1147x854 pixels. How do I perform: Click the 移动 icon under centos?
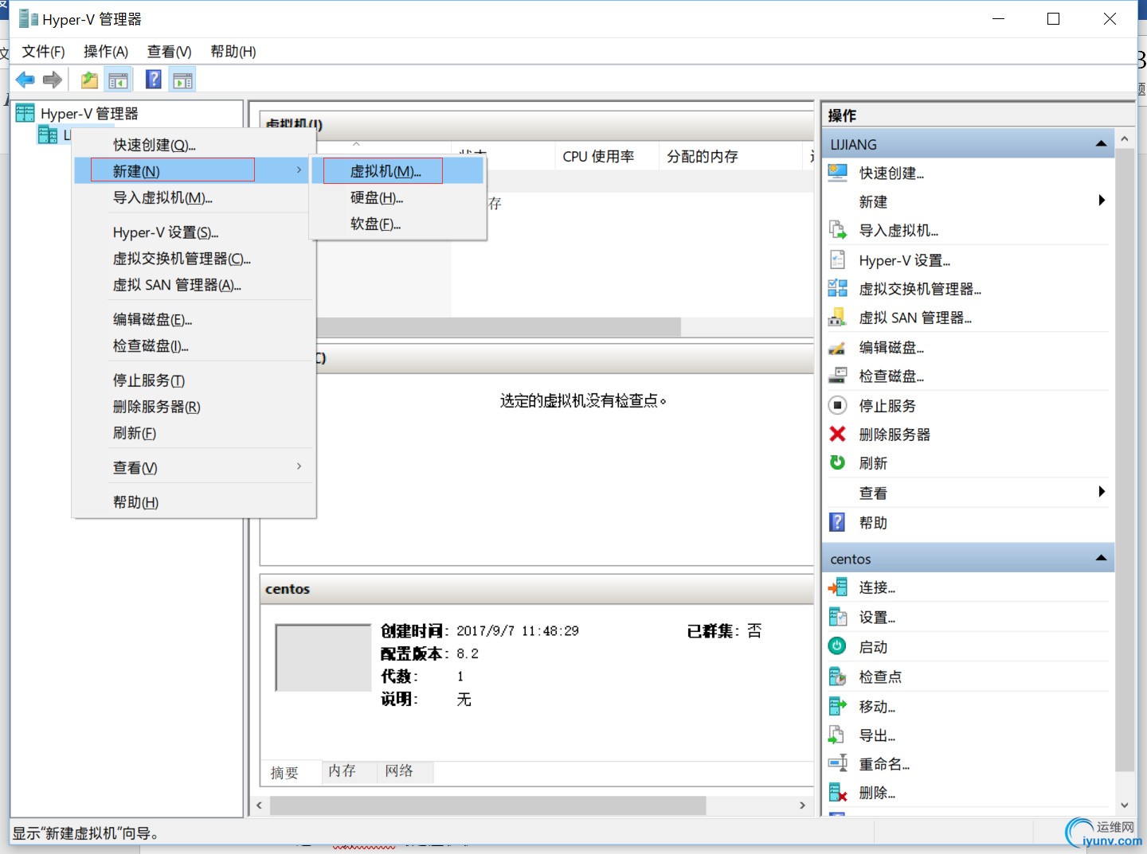coord(838,706)
